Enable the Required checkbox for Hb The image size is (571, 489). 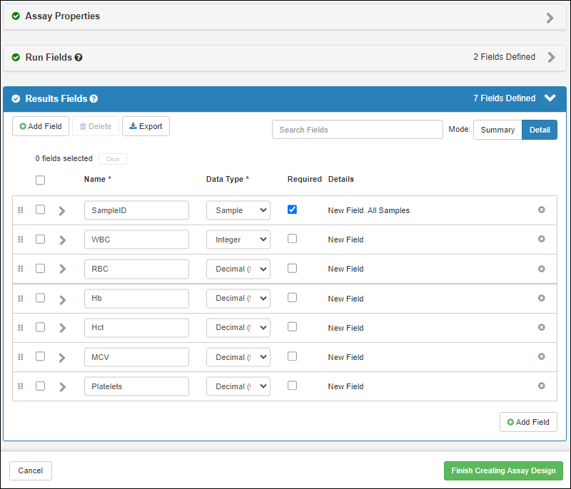click(x=292, y=298)
